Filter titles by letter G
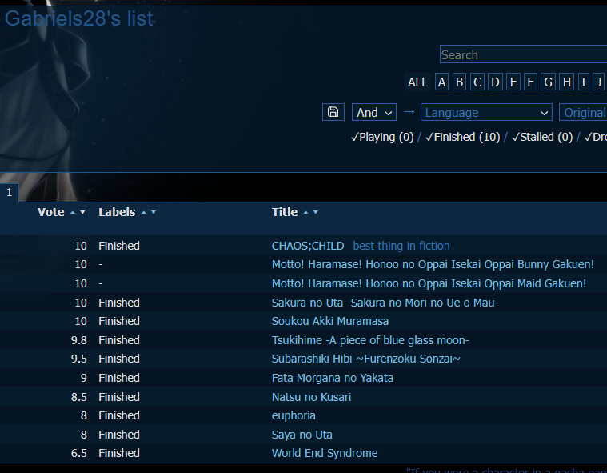The height and width of the screenshot is (473, 607). 548,82
